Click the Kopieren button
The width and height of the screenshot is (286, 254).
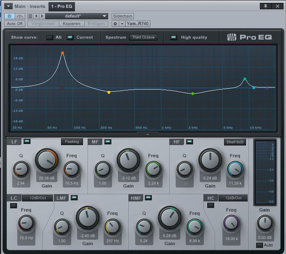[72, 24]
